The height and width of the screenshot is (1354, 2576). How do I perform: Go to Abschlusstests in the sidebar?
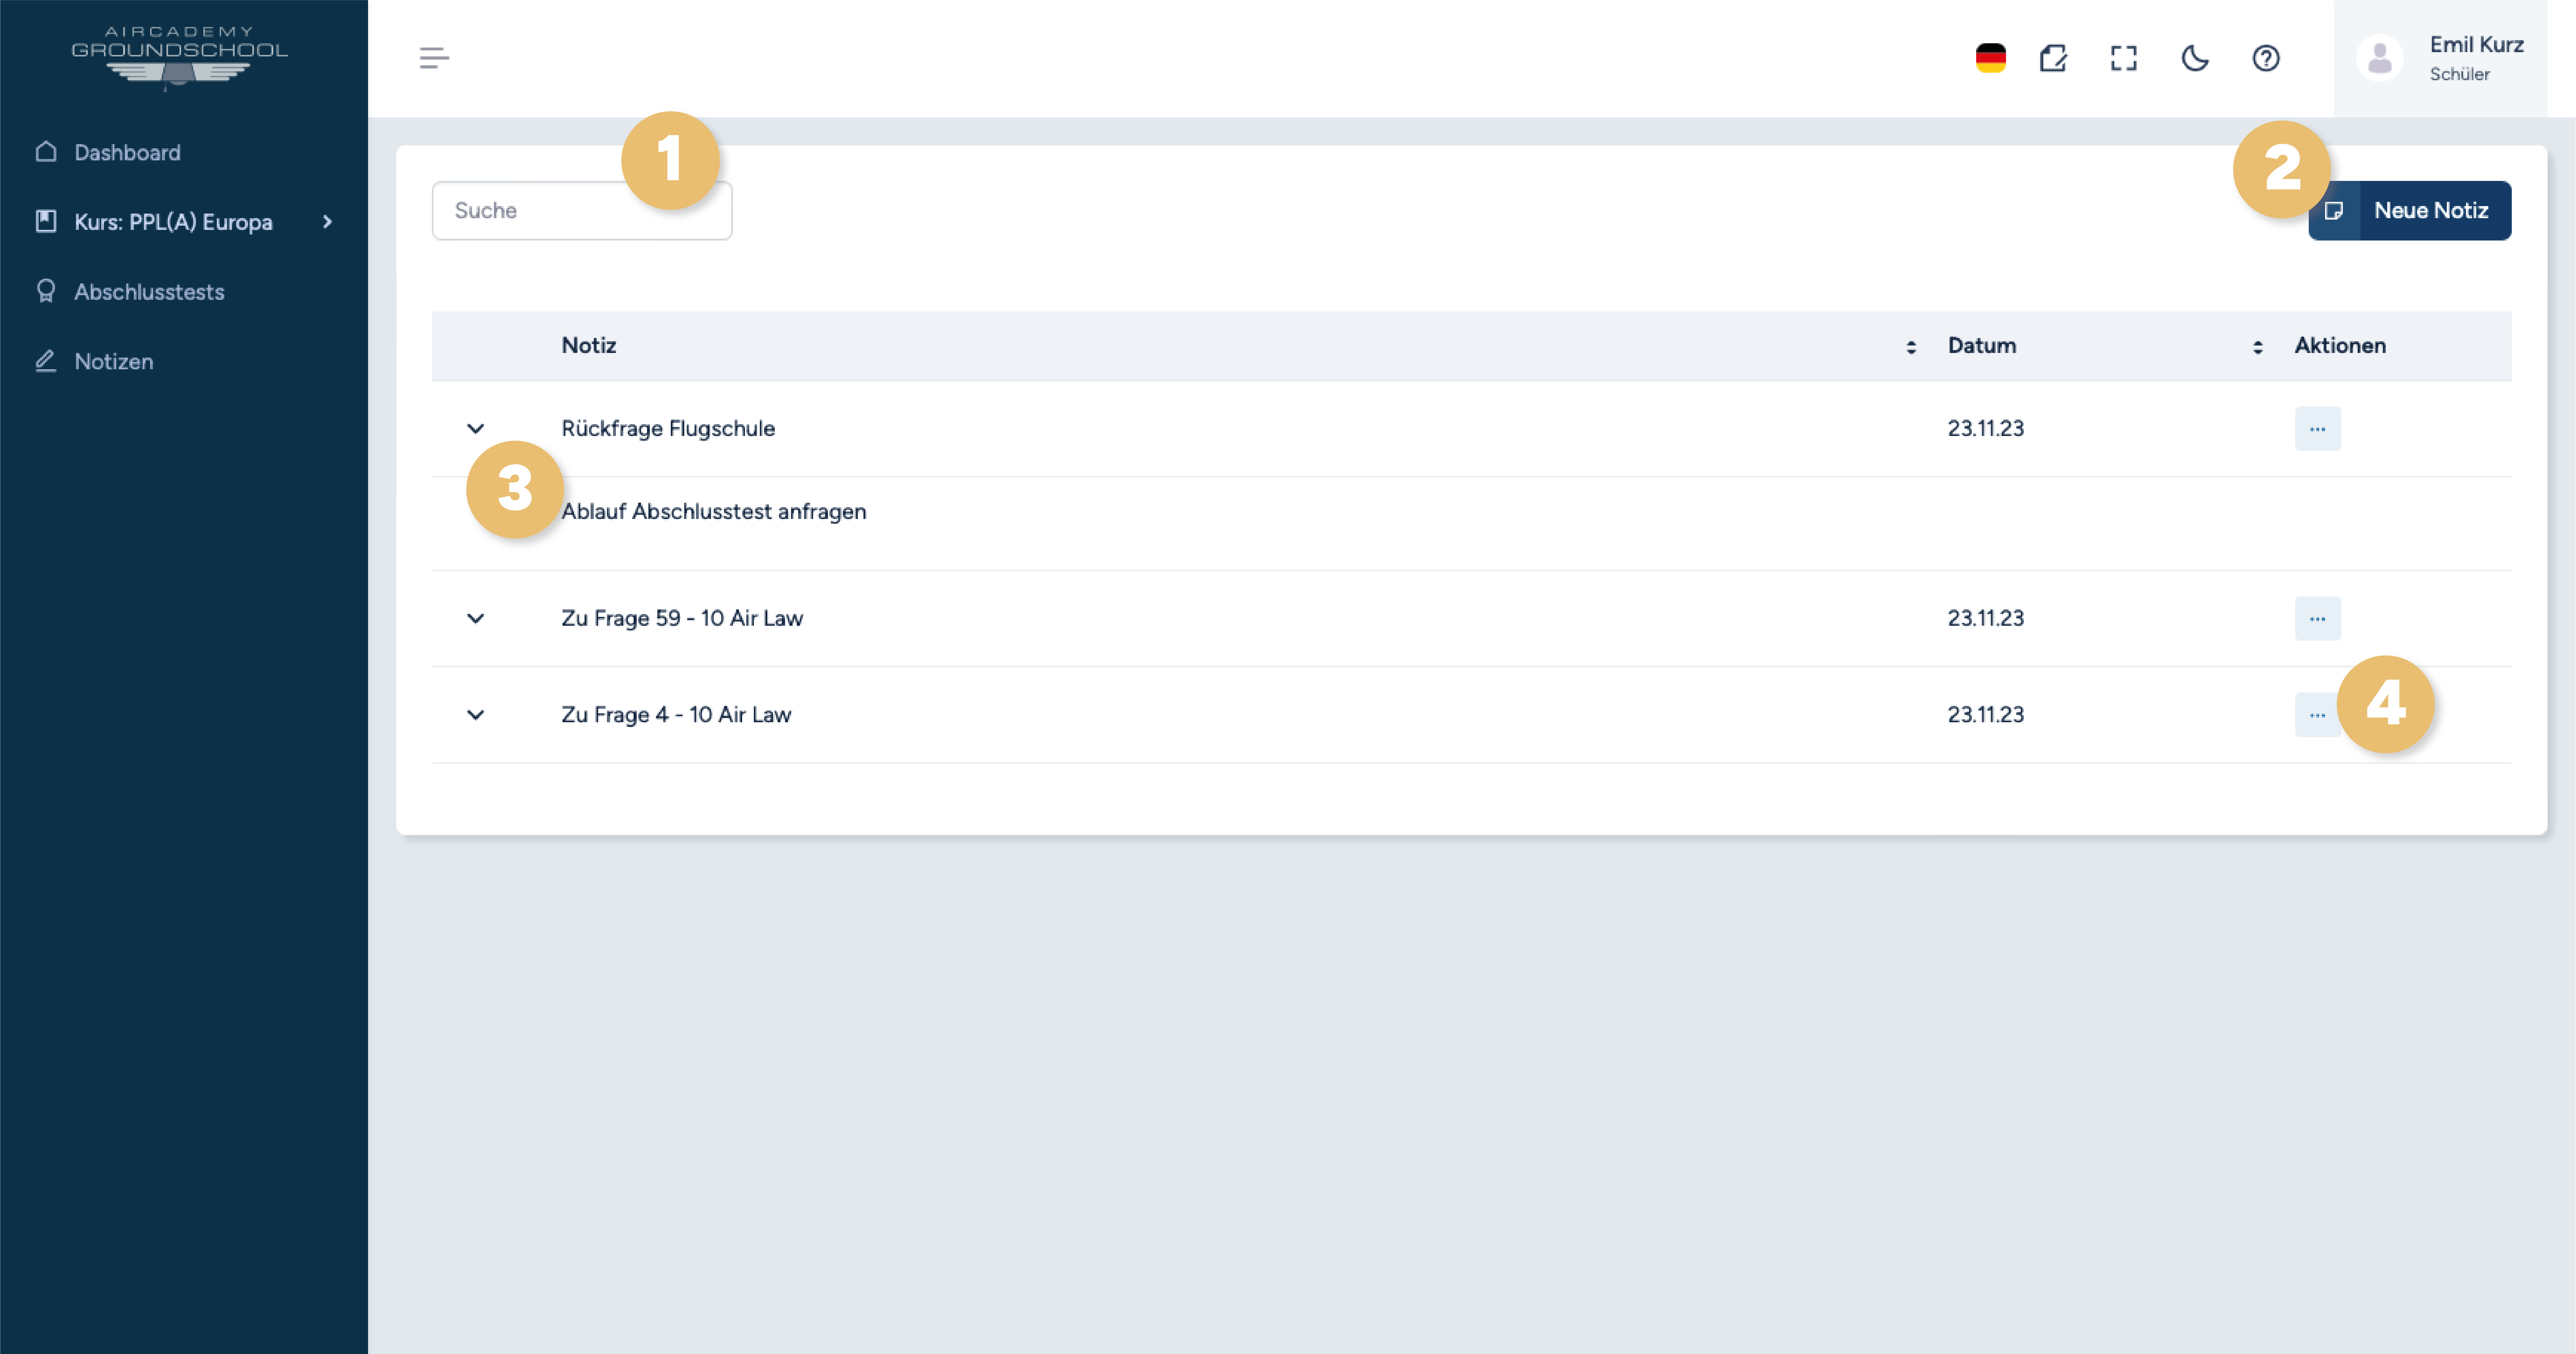coord(149,292)
